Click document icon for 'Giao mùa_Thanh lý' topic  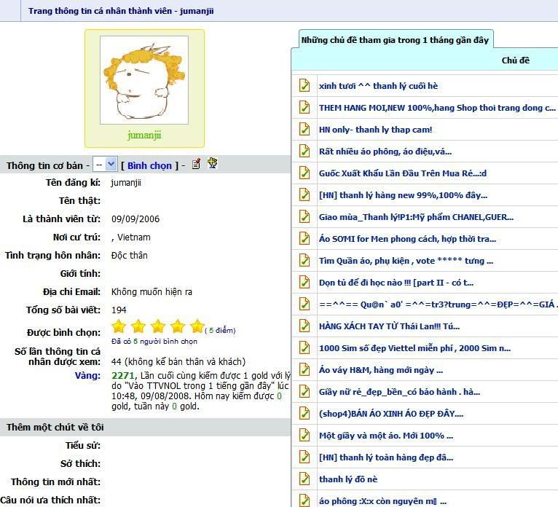coord(304,216)
